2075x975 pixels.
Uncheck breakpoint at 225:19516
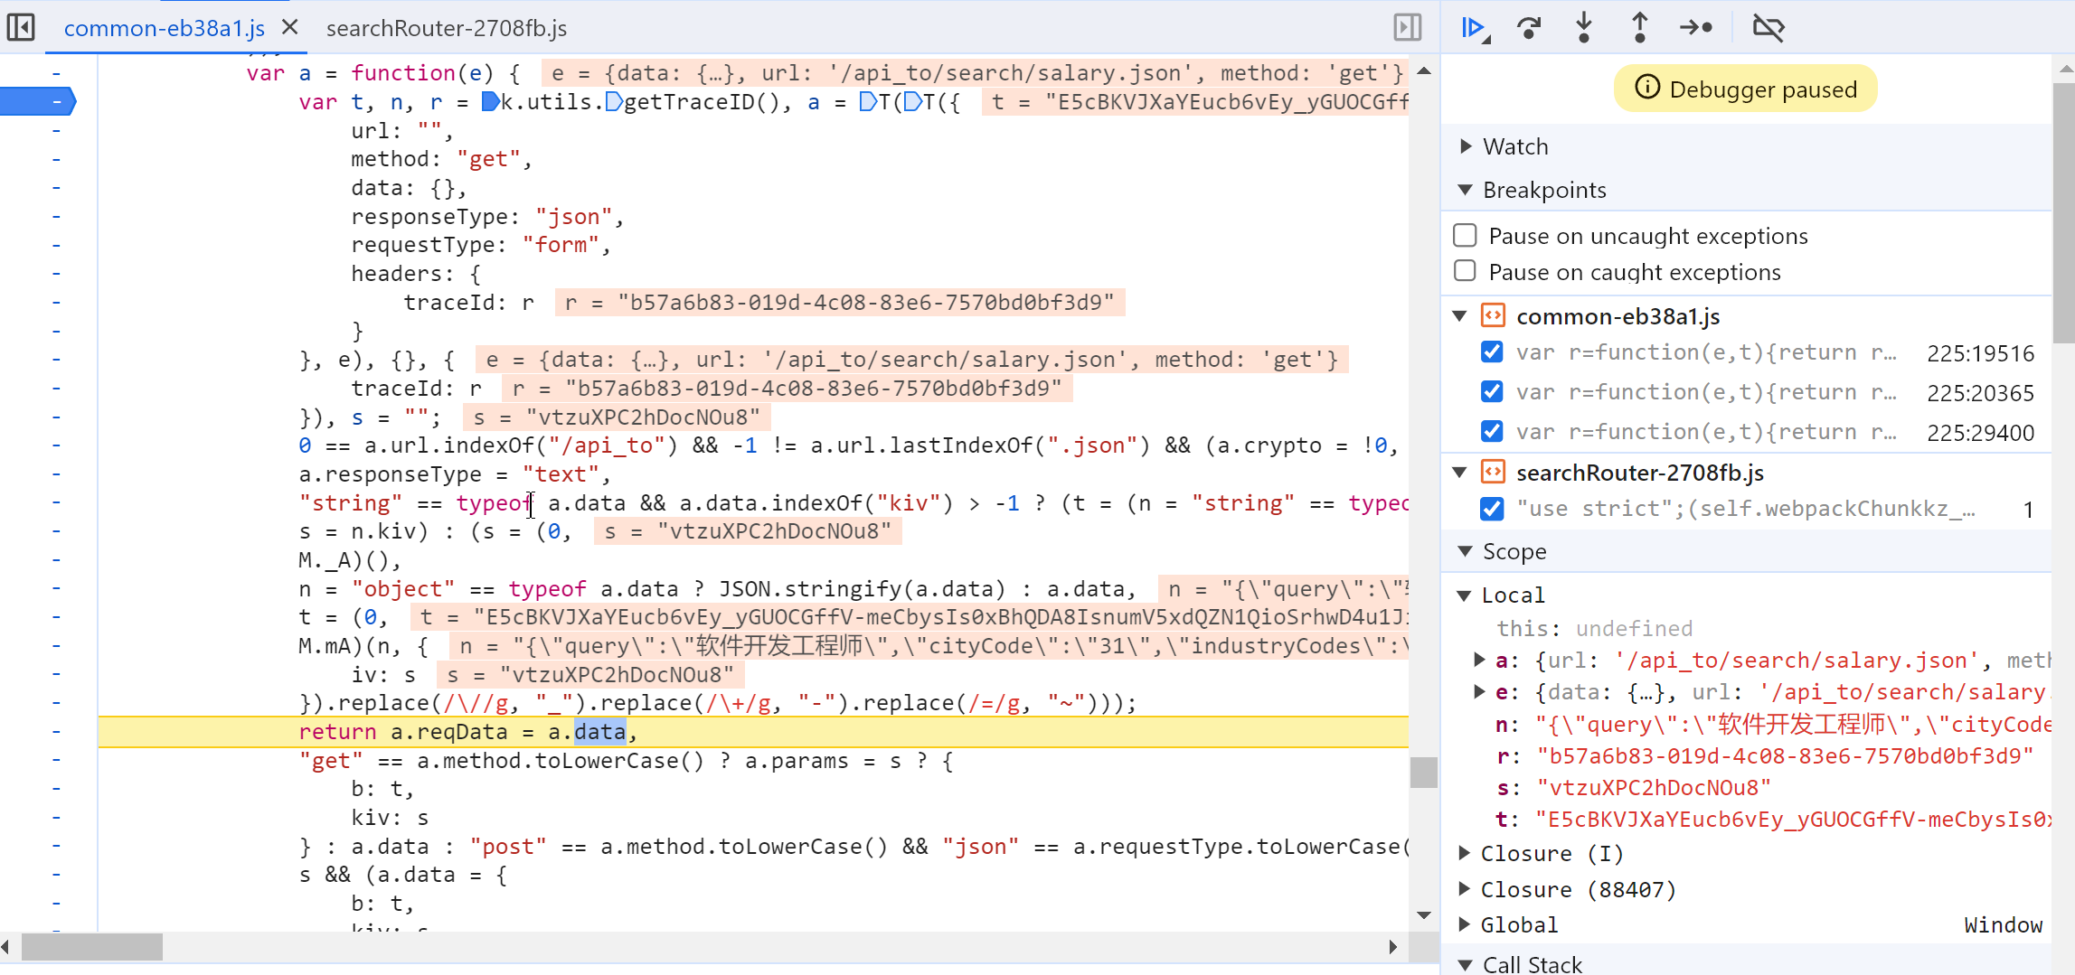pyautogui.click(x=1492, y=352)
